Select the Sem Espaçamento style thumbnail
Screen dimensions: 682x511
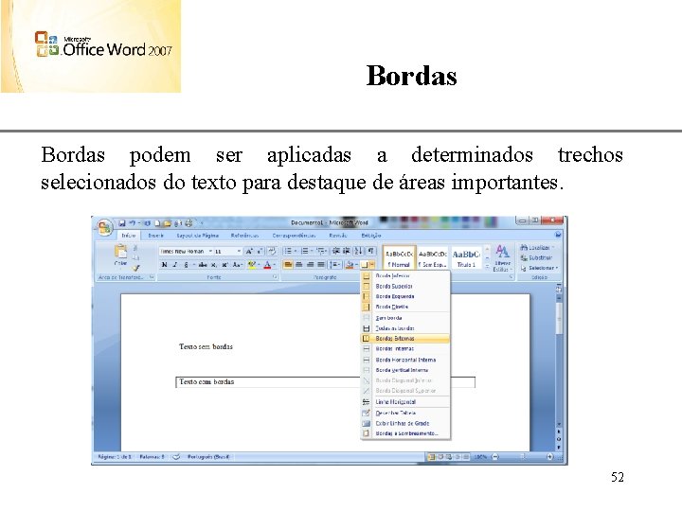[432, 258]
